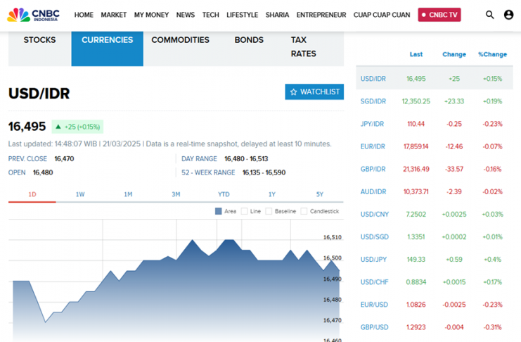Enable the Candlestick chart checkbox

[x=304, y=211]
